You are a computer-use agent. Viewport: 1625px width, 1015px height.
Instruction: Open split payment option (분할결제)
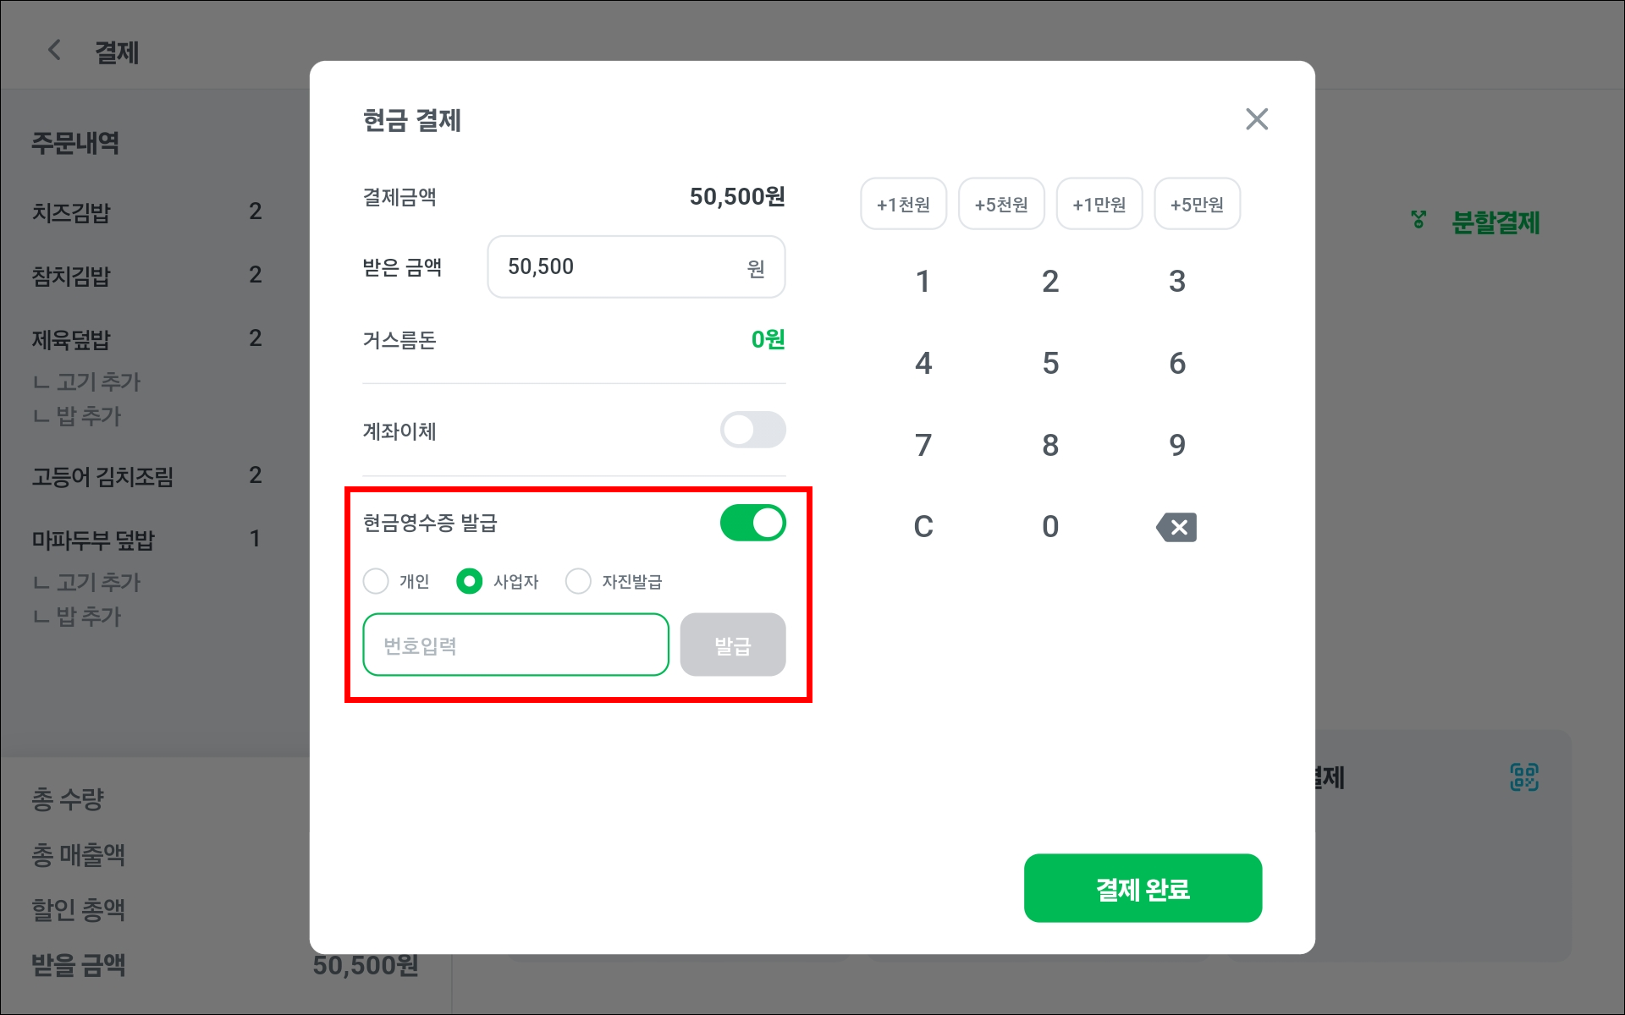(1476, 222)
